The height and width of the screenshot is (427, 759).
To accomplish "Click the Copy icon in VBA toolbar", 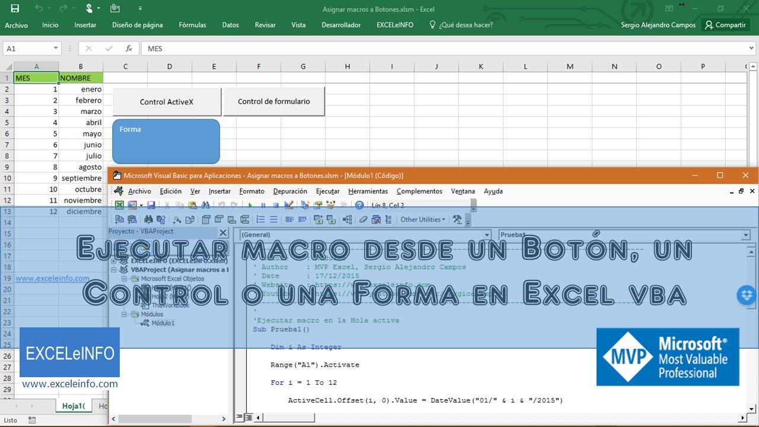I will [180, 205].
